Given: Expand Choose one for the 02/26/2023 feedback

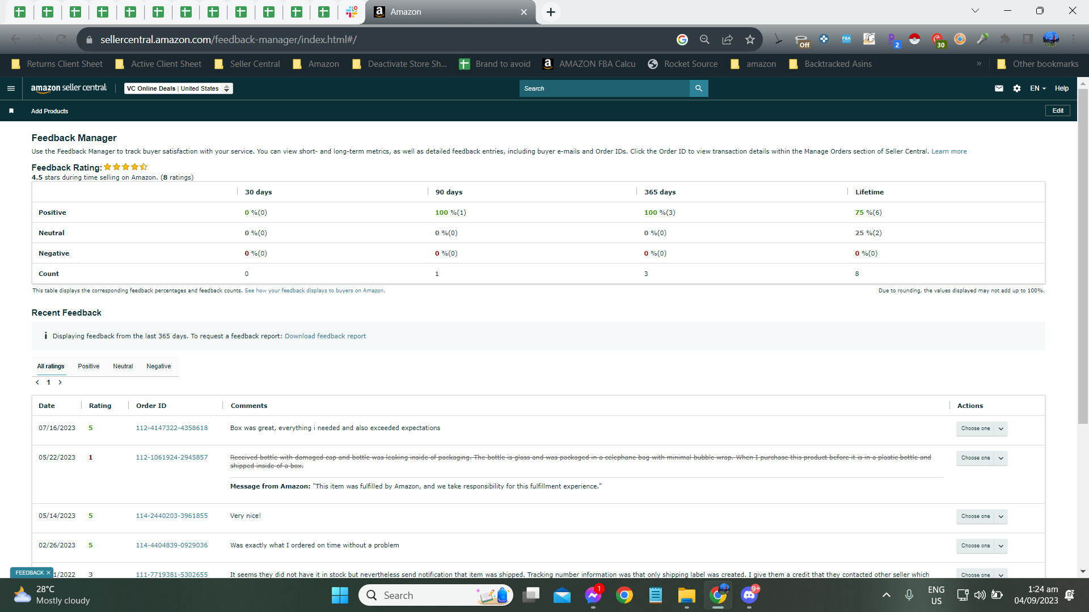Looking at the screenshot, I should click(982, 546).
